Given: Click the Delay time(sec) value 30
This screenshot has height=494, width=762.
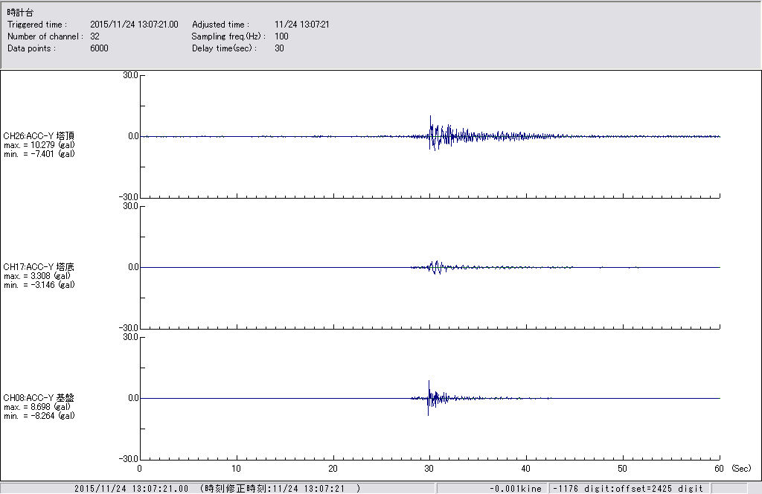Looking at the screenshot, I should coord(279,48).
